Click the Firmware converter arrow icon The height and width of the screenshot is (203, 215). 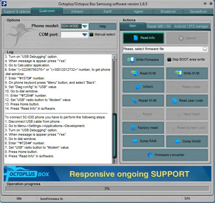point(150,155)
